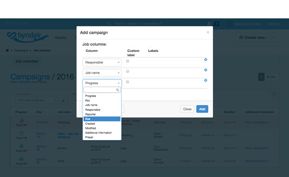Choose highlighted Due option
The height and width of the screenshot is (177, 289).
tap(102, 119)
